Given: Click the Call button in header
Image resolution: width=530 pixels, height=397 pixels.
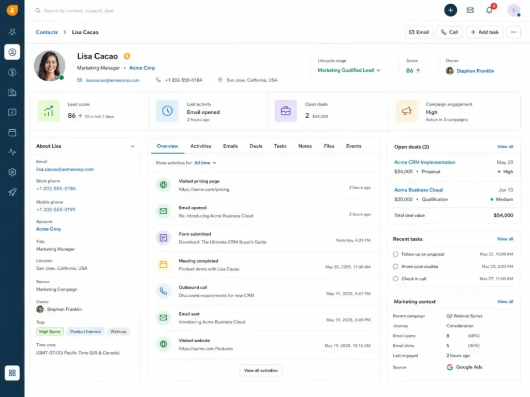Looking at the screenshot, I should 449,32.
